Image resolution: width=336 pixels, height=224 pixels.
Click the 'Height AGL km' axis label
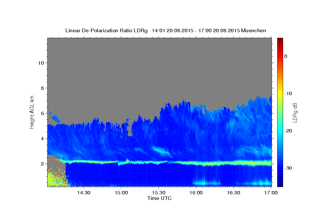(x=32, y=112)
